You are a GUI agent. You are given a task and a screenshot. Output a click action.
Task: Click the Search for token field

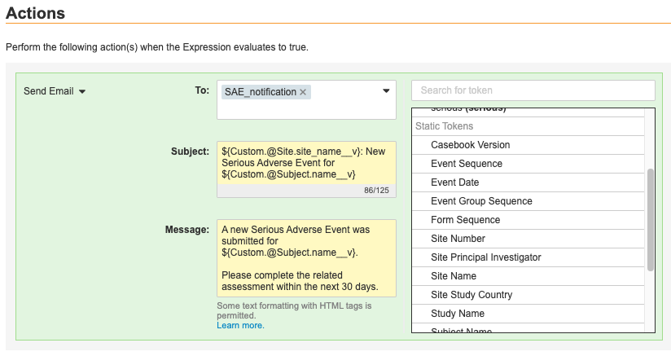pyautogui.click(x=533, y=90)
